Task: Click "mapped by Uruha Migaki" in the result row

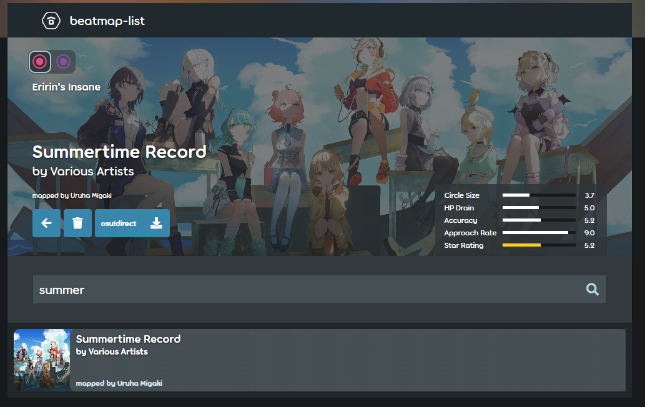Action: (x=119, y=383)
